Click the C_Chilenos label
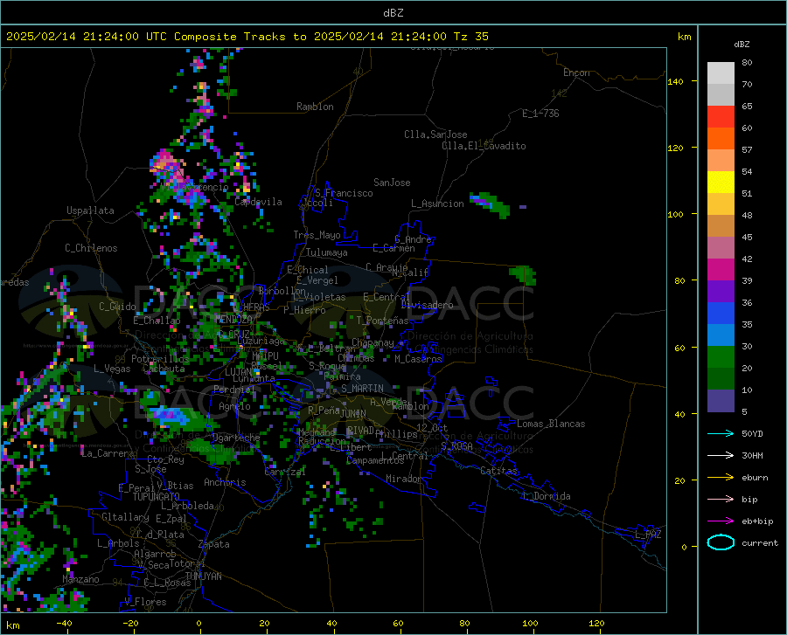This screenshot has height=635, width=787. [91, 248]
